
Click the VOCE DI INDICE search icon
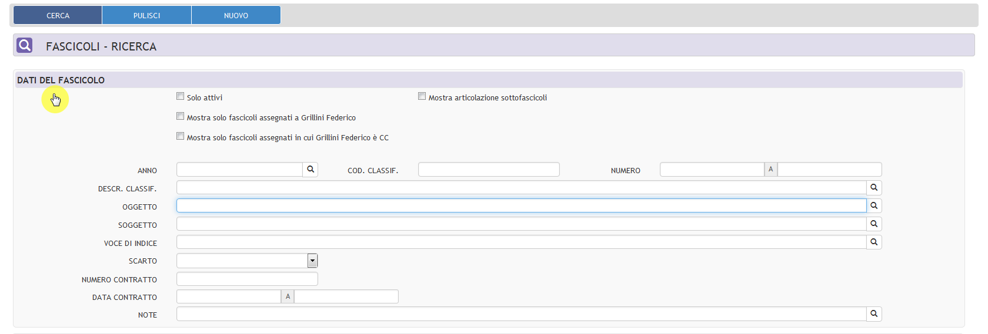874,242
